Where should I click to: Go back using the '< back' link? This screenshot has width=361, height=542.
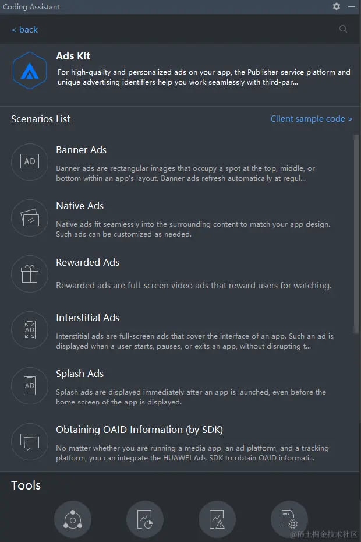pyautogui.click(x=25, y=30)
